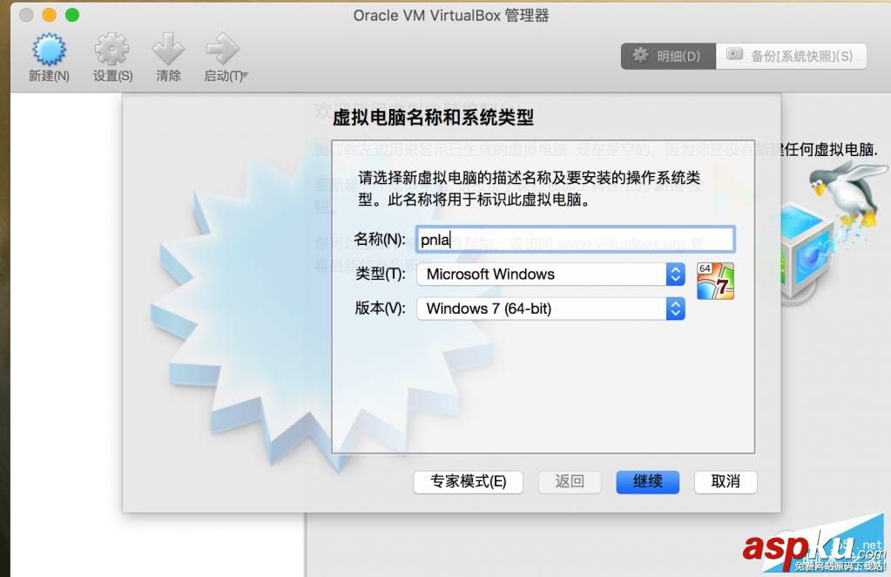Open the small arrow beside Start (启动)

(246, 75)
